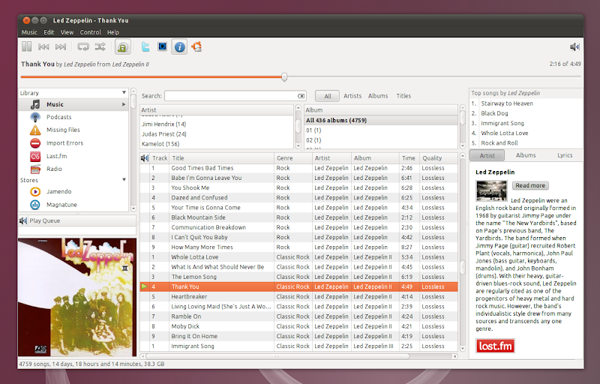The width and height of the screenshot is (600, 384).
Task: Toggle repeat mode in the toolbar
Action: coord(83,47)
